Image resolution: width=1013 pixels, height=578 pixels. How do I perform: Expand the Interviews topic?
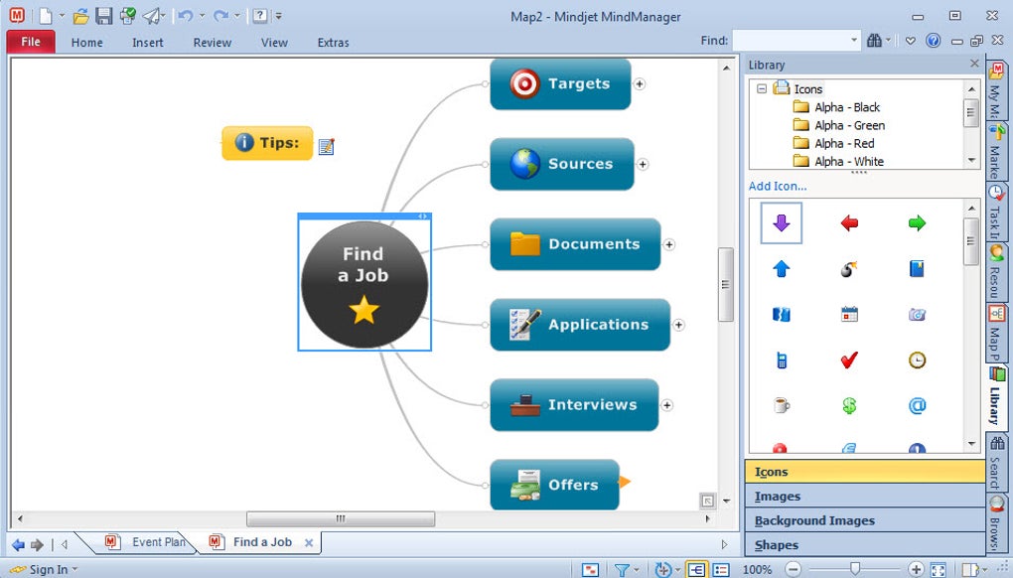point(666,405)
